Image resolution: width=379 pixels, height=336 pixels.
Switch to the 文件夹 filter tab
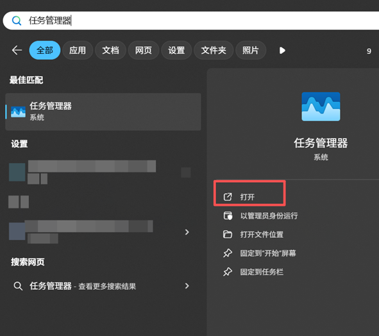tap(214, 50)
